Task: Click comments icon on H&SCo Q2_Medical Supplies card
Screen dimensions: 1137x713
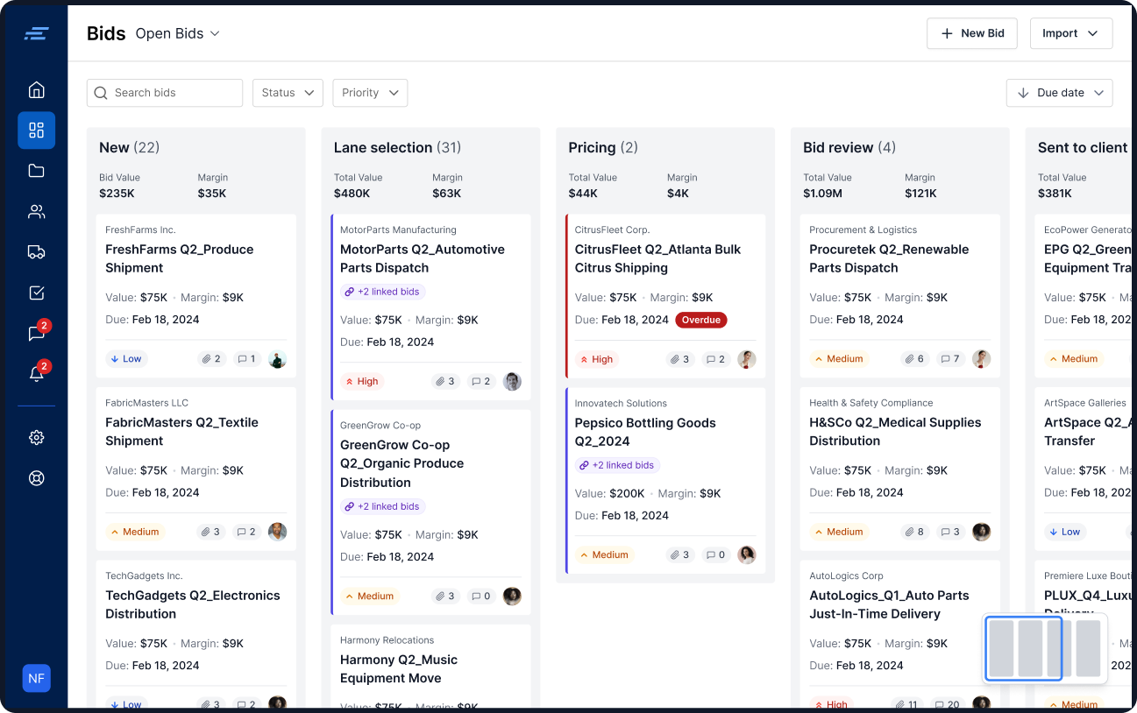Action: [x=946, y=532]
